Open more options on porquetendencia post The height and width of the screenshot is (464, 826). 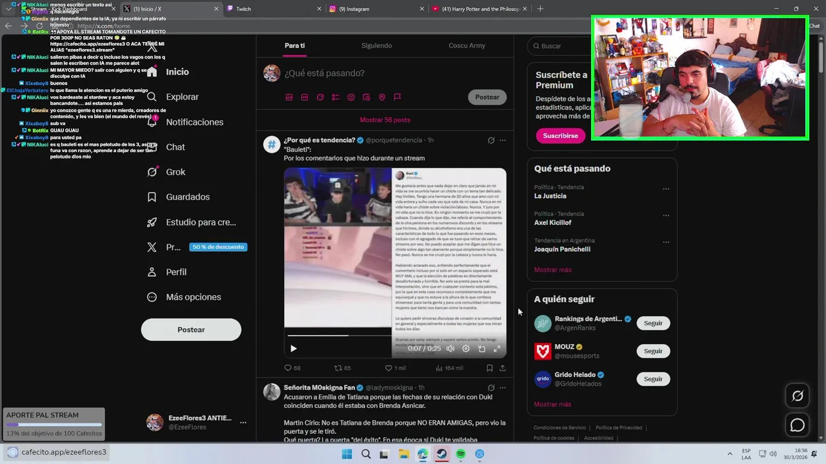click(503, 140)
